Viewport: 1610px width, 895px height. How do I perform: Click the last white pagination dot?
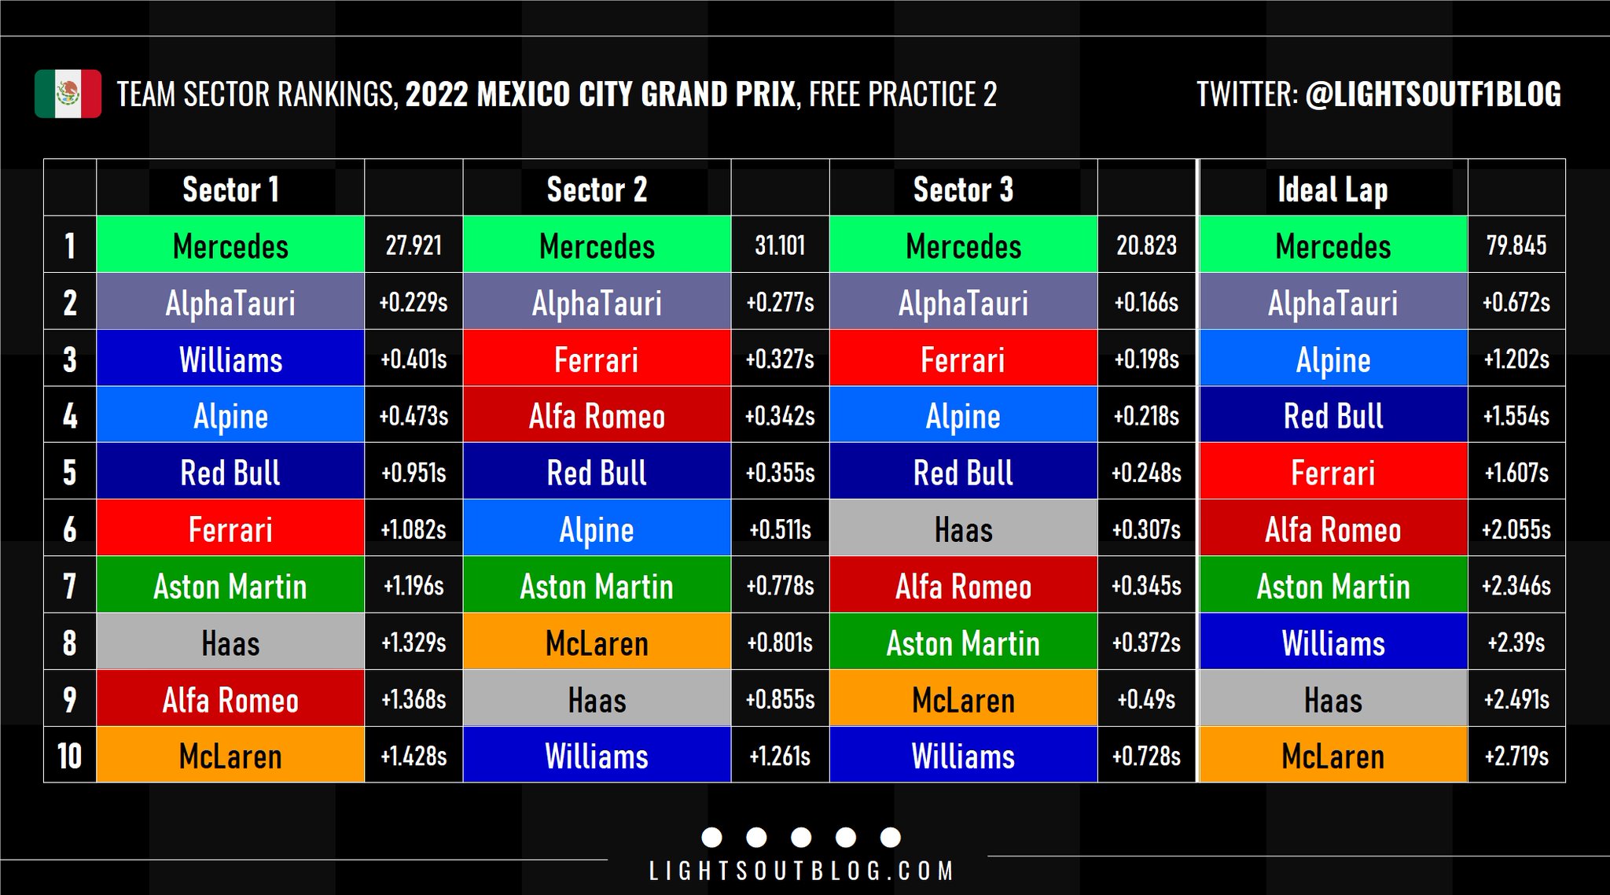coord(890,837)
